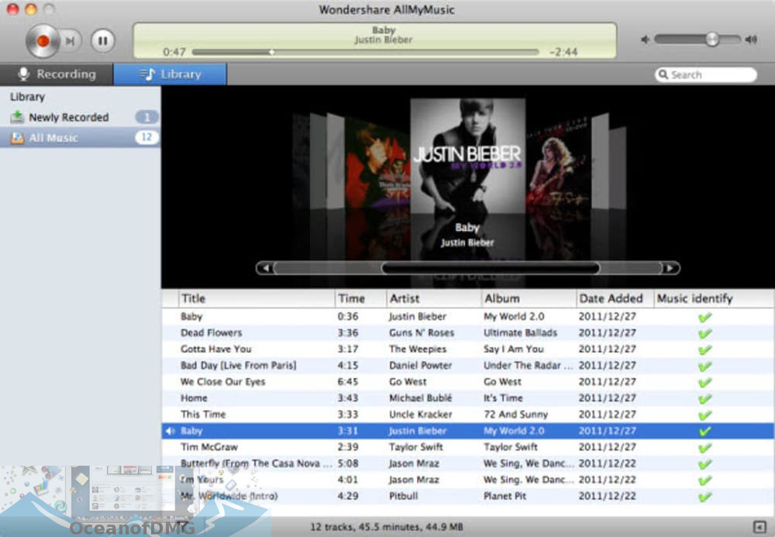Viewport: 775px width, 537px height.
Task: Select the Home track row
Action: pos(467,398)
